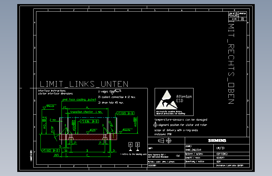Screen dimensions: 272x176
Task: Click the 'enclosure IP00' note
Action: pos(163,134)
